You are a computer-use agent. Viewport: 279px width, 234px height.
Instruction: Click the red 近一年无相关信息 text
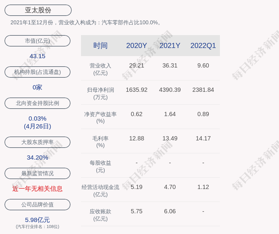coord(37,189)
